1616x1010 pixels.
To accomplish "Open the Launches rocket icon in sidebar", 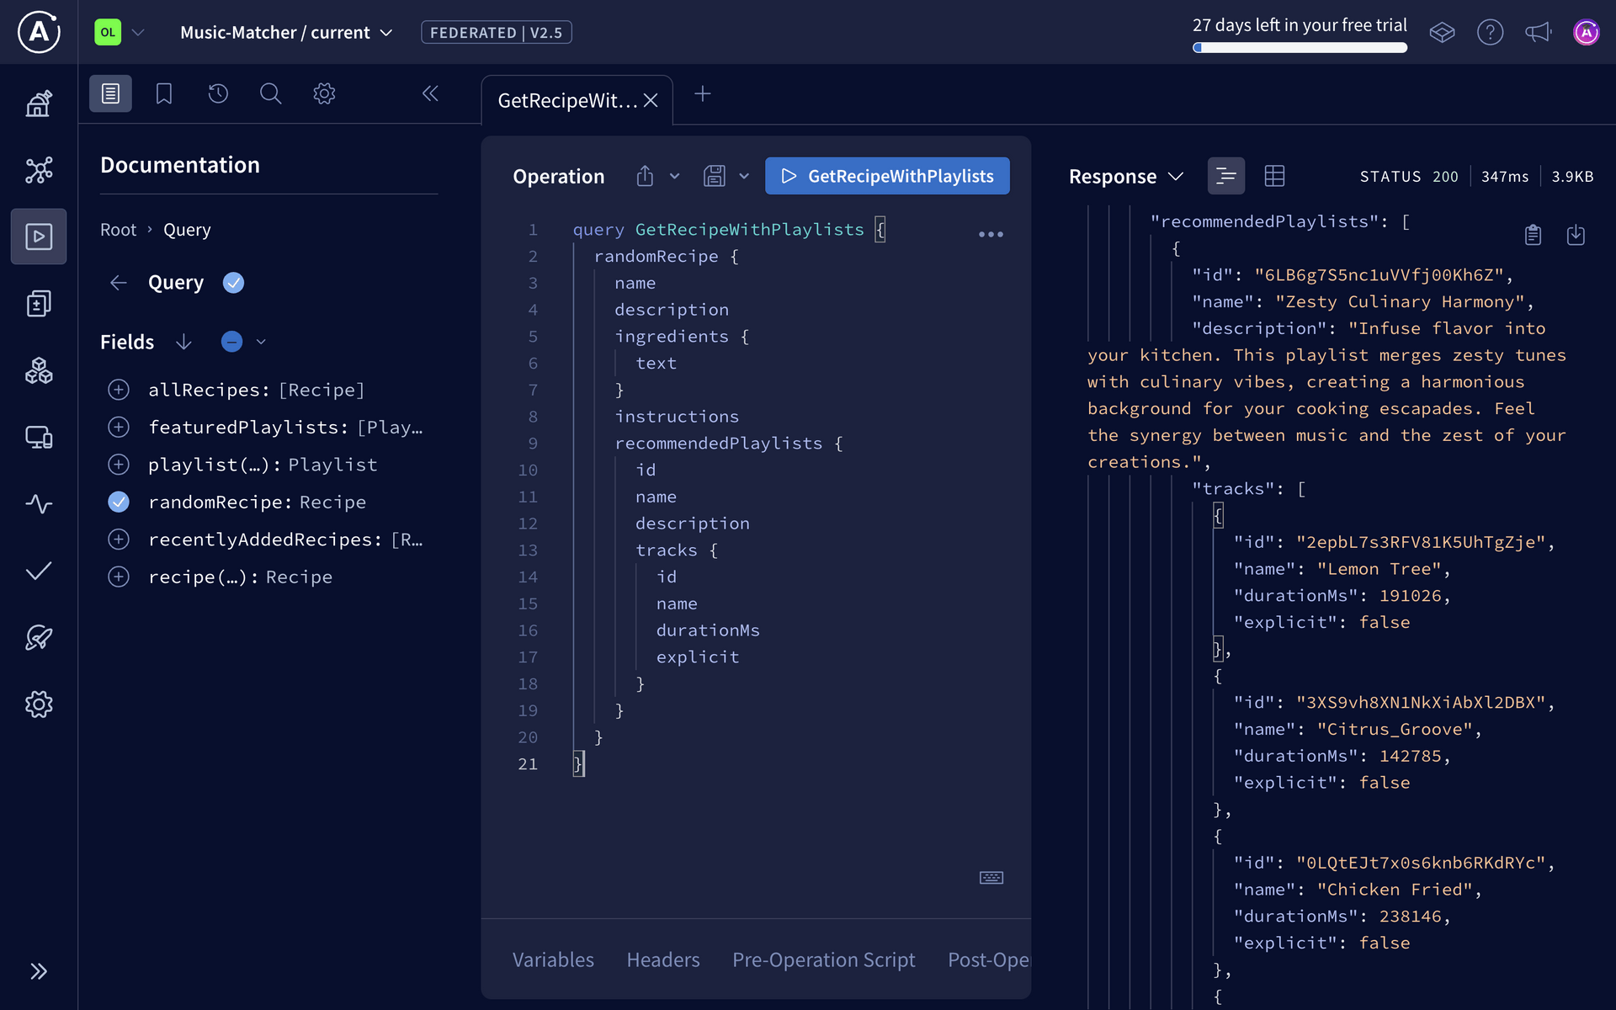I will [x=39, y=638].
